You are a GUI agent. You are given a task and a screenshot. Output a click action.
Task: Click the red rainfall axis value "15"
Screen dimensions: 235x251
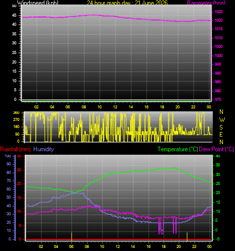(19, 198)
